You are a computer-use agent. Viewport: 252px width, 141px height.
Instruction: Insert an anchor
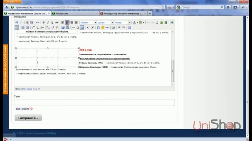click(x=157, y=23)
